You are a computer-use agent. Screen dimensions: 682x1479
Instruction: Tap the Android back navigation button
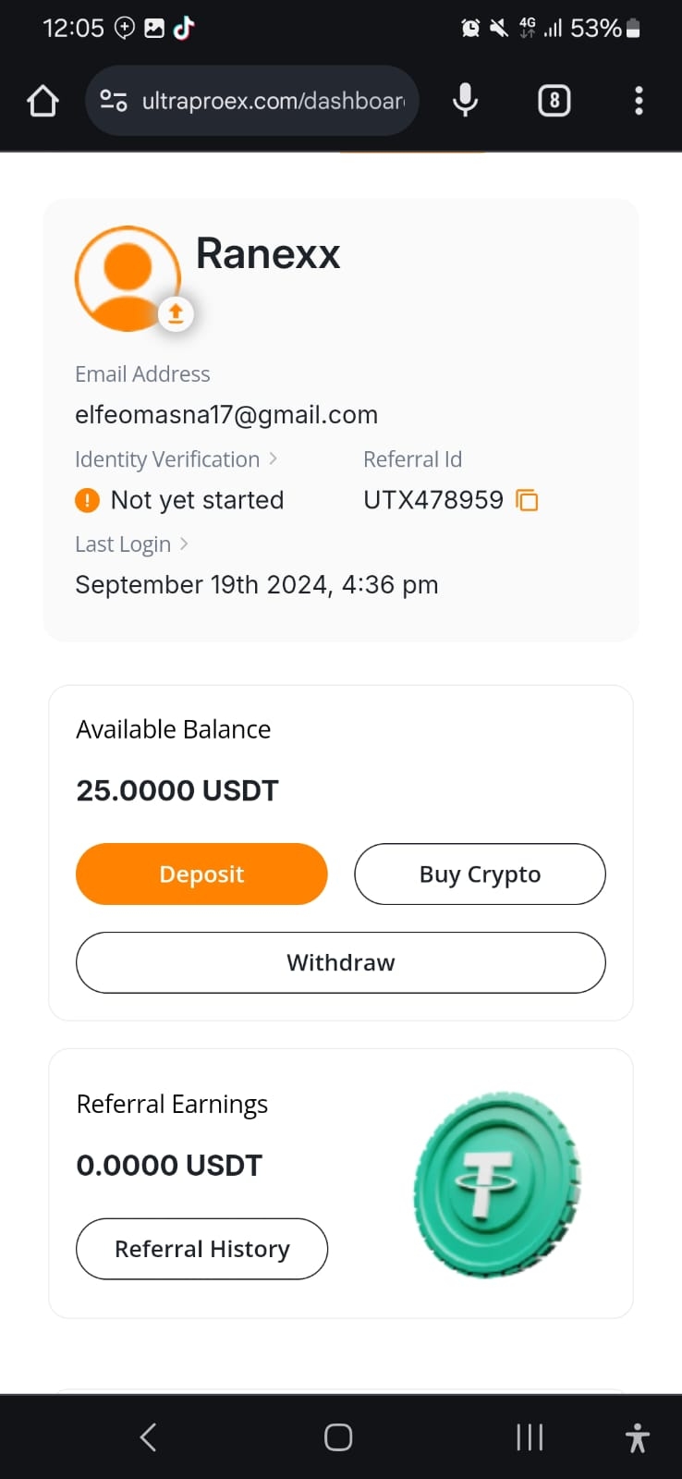pyautogui.click(x=148, y=1436)
